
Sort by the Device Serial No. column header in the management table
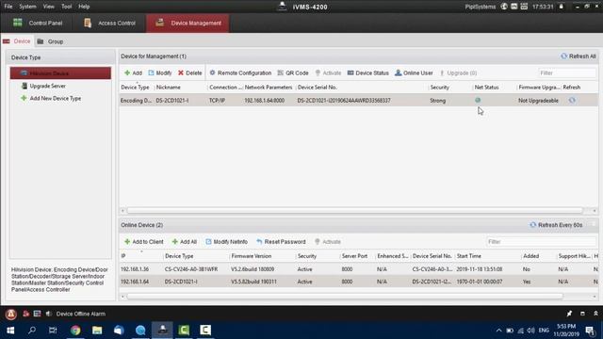(318, 88)
